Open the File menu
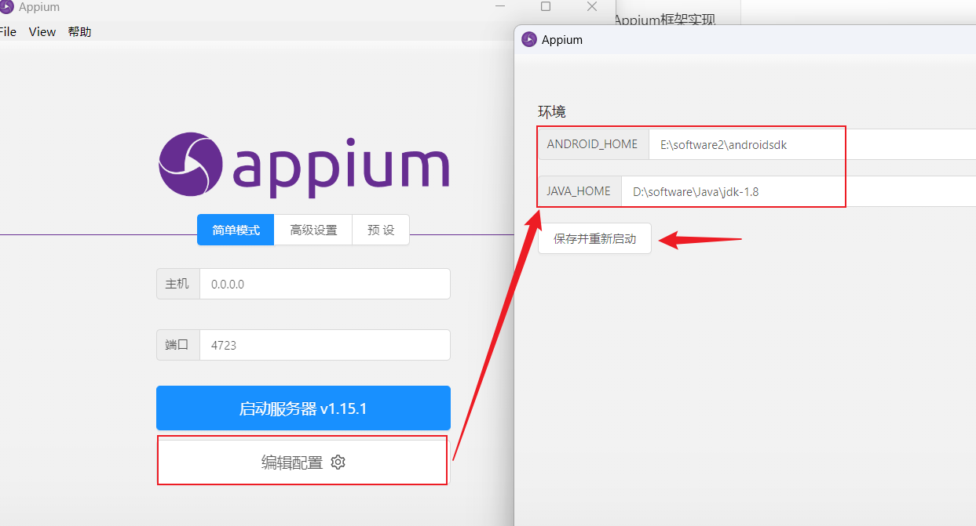This screenshot has height=526, width=976. click(x=7, y=32)
